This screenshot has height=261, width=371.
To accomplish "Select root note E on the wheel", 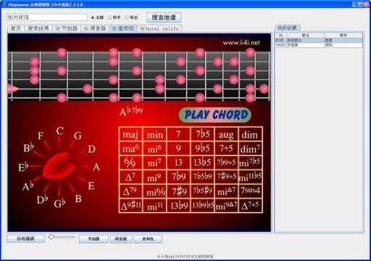I will (x=91, y=186).
